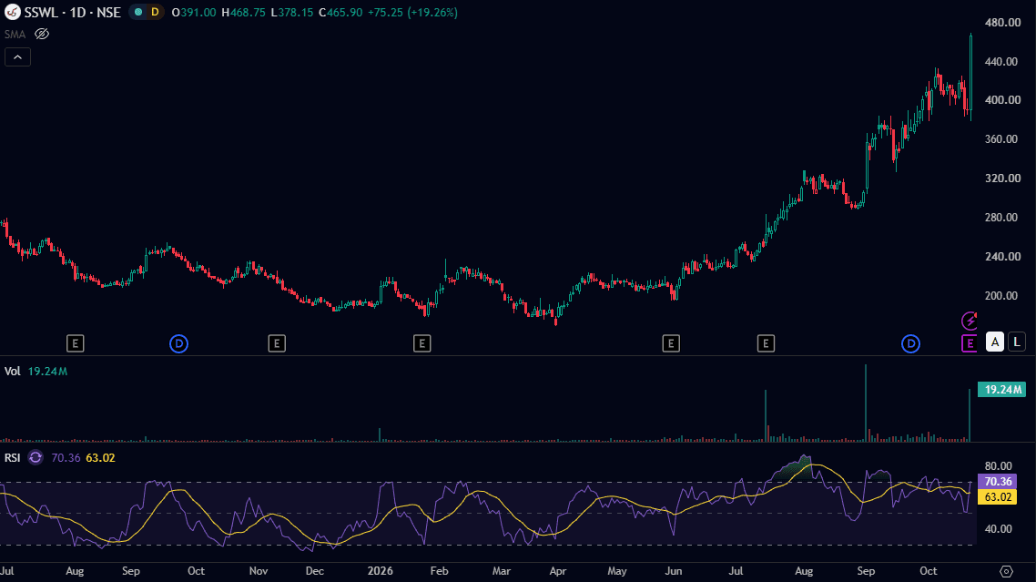Viewport: 1036px width, 582px height.
Task: Open the earnings E marker near Aug 2025
Action: (76, 343)
